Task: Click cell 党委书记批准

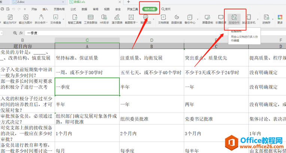Action: pos(216,119)
